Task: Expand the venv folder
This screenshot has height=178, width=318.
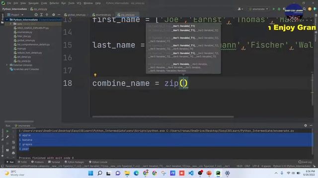Action: click(11, 24)
